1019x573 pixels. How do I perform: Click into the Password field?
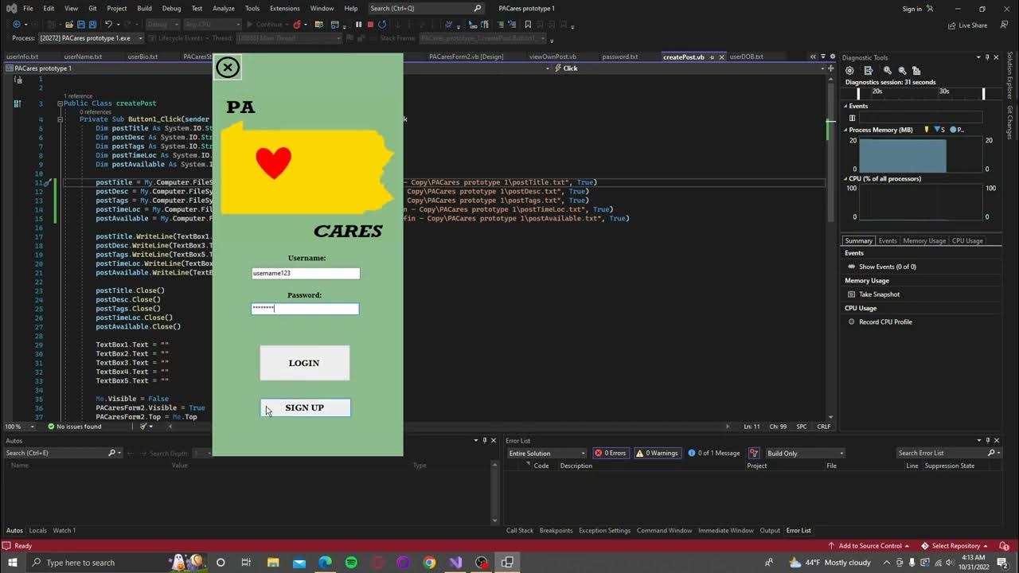point(305,309)
